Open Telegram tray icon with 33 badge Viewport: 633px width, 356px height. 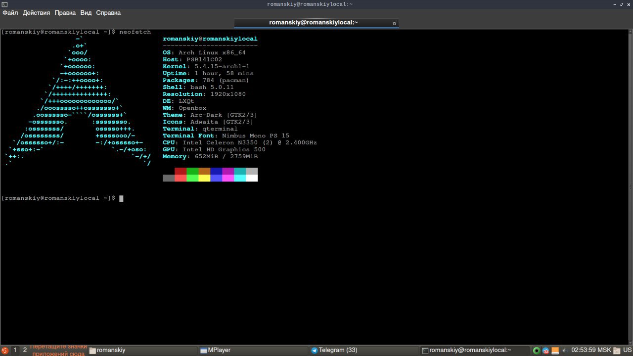tap(546, 351)
